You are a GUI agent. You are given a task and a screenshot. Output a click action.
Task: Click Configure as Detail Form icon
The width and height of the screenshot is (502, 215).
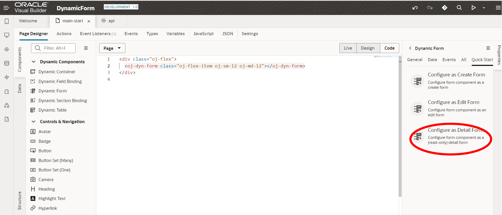[x=418, y=136]
